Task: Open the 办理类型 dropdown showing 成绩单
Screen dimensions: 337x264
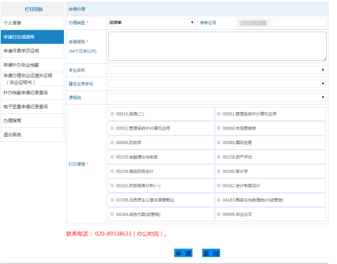Action: pos(151,23)
